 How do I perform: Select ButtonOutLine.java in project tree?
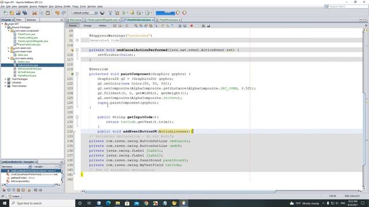click(28, 65)
